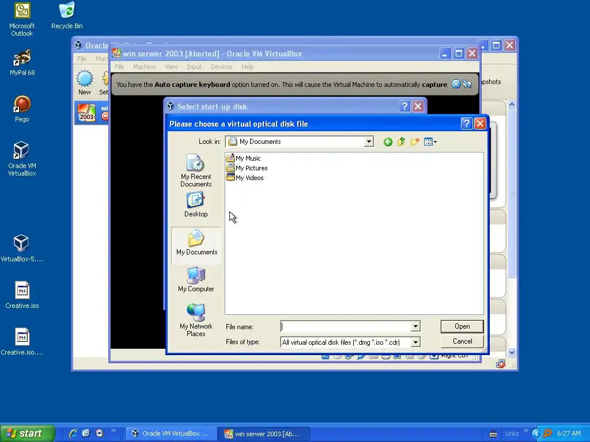Screen dimensions: 590x442
Task: Dismiss the Auto capture keyboard notification
Action: coord(456,84)
